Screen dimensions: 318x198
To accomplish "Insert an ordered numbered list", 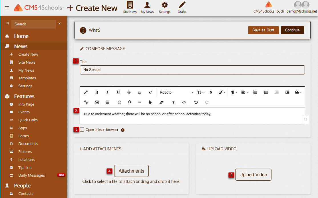I will pos(255,92).
